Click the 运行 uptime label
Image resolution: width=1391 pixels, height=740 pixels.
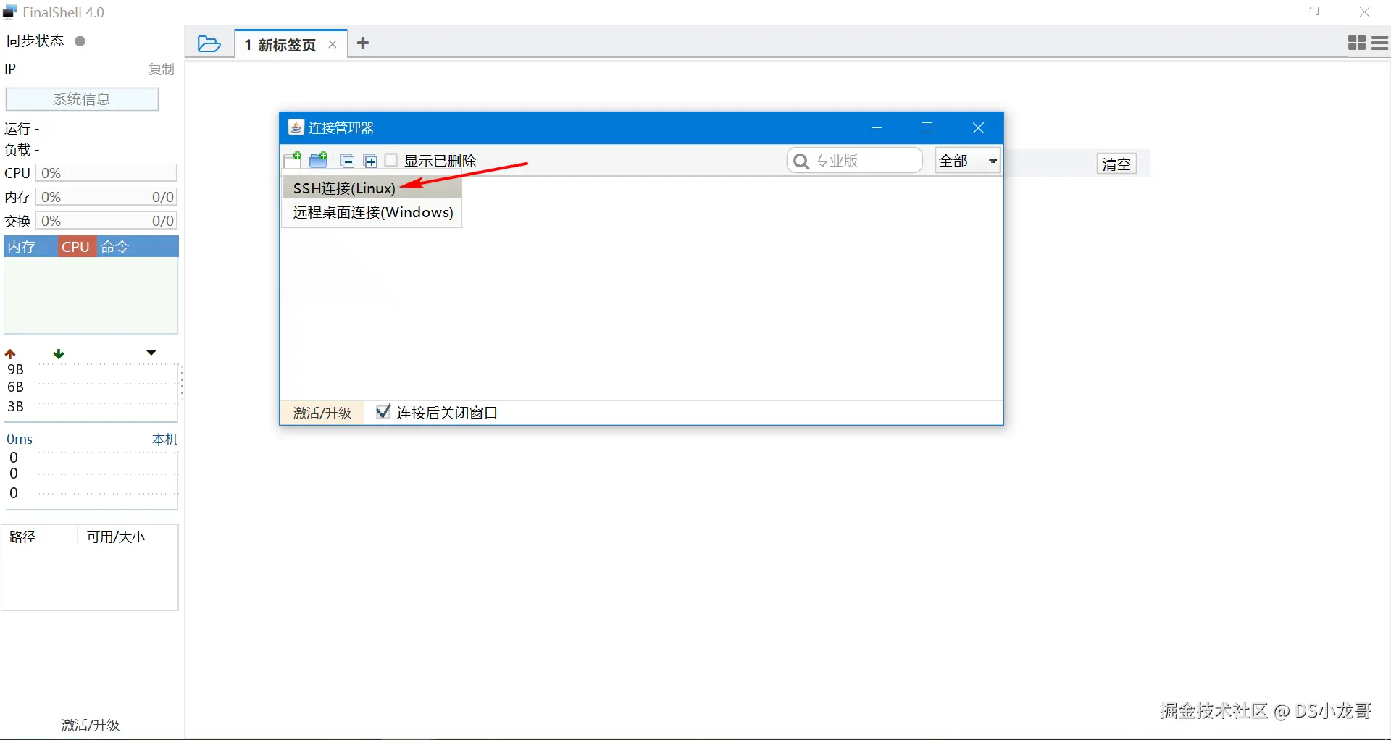pos(22,129)
